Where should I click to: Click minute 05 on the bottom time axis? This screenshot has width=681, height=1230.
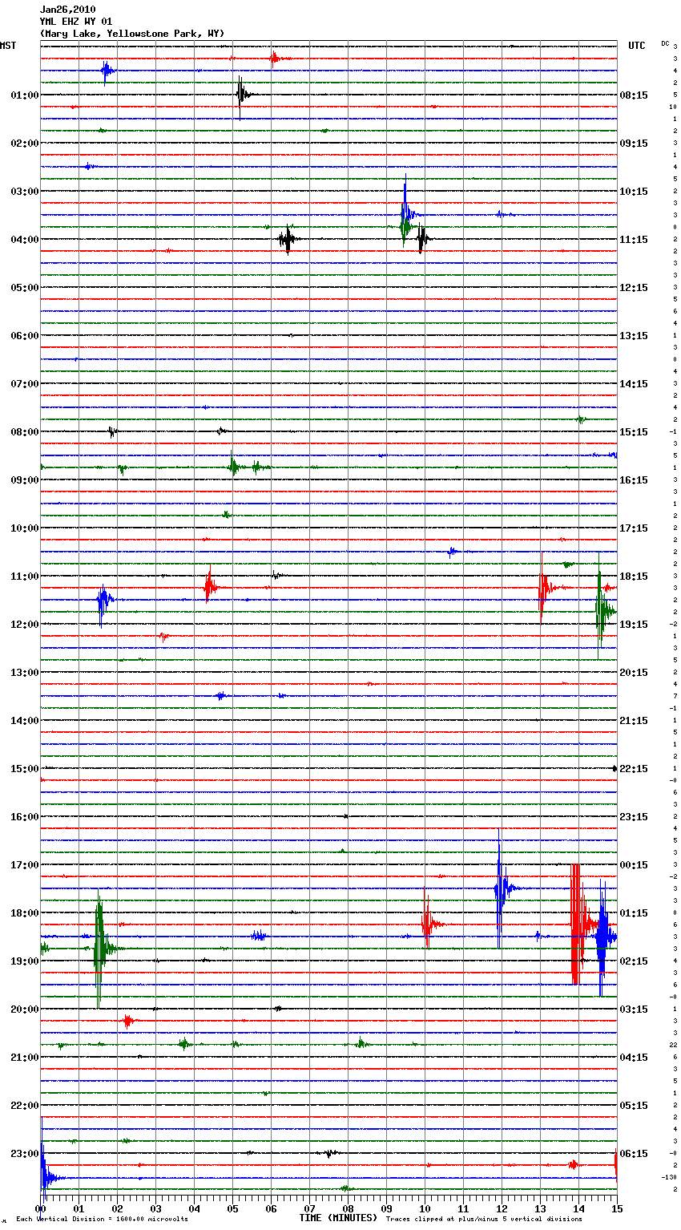pyautogui.click(x=232, y=1208)
